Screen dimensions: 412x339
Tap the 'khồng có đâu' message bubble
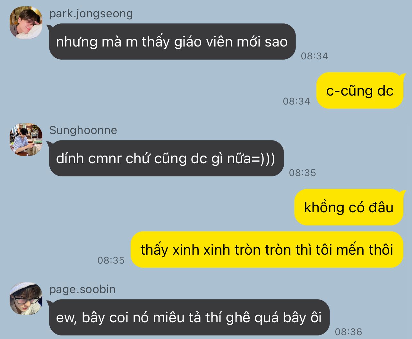(349, 208)
